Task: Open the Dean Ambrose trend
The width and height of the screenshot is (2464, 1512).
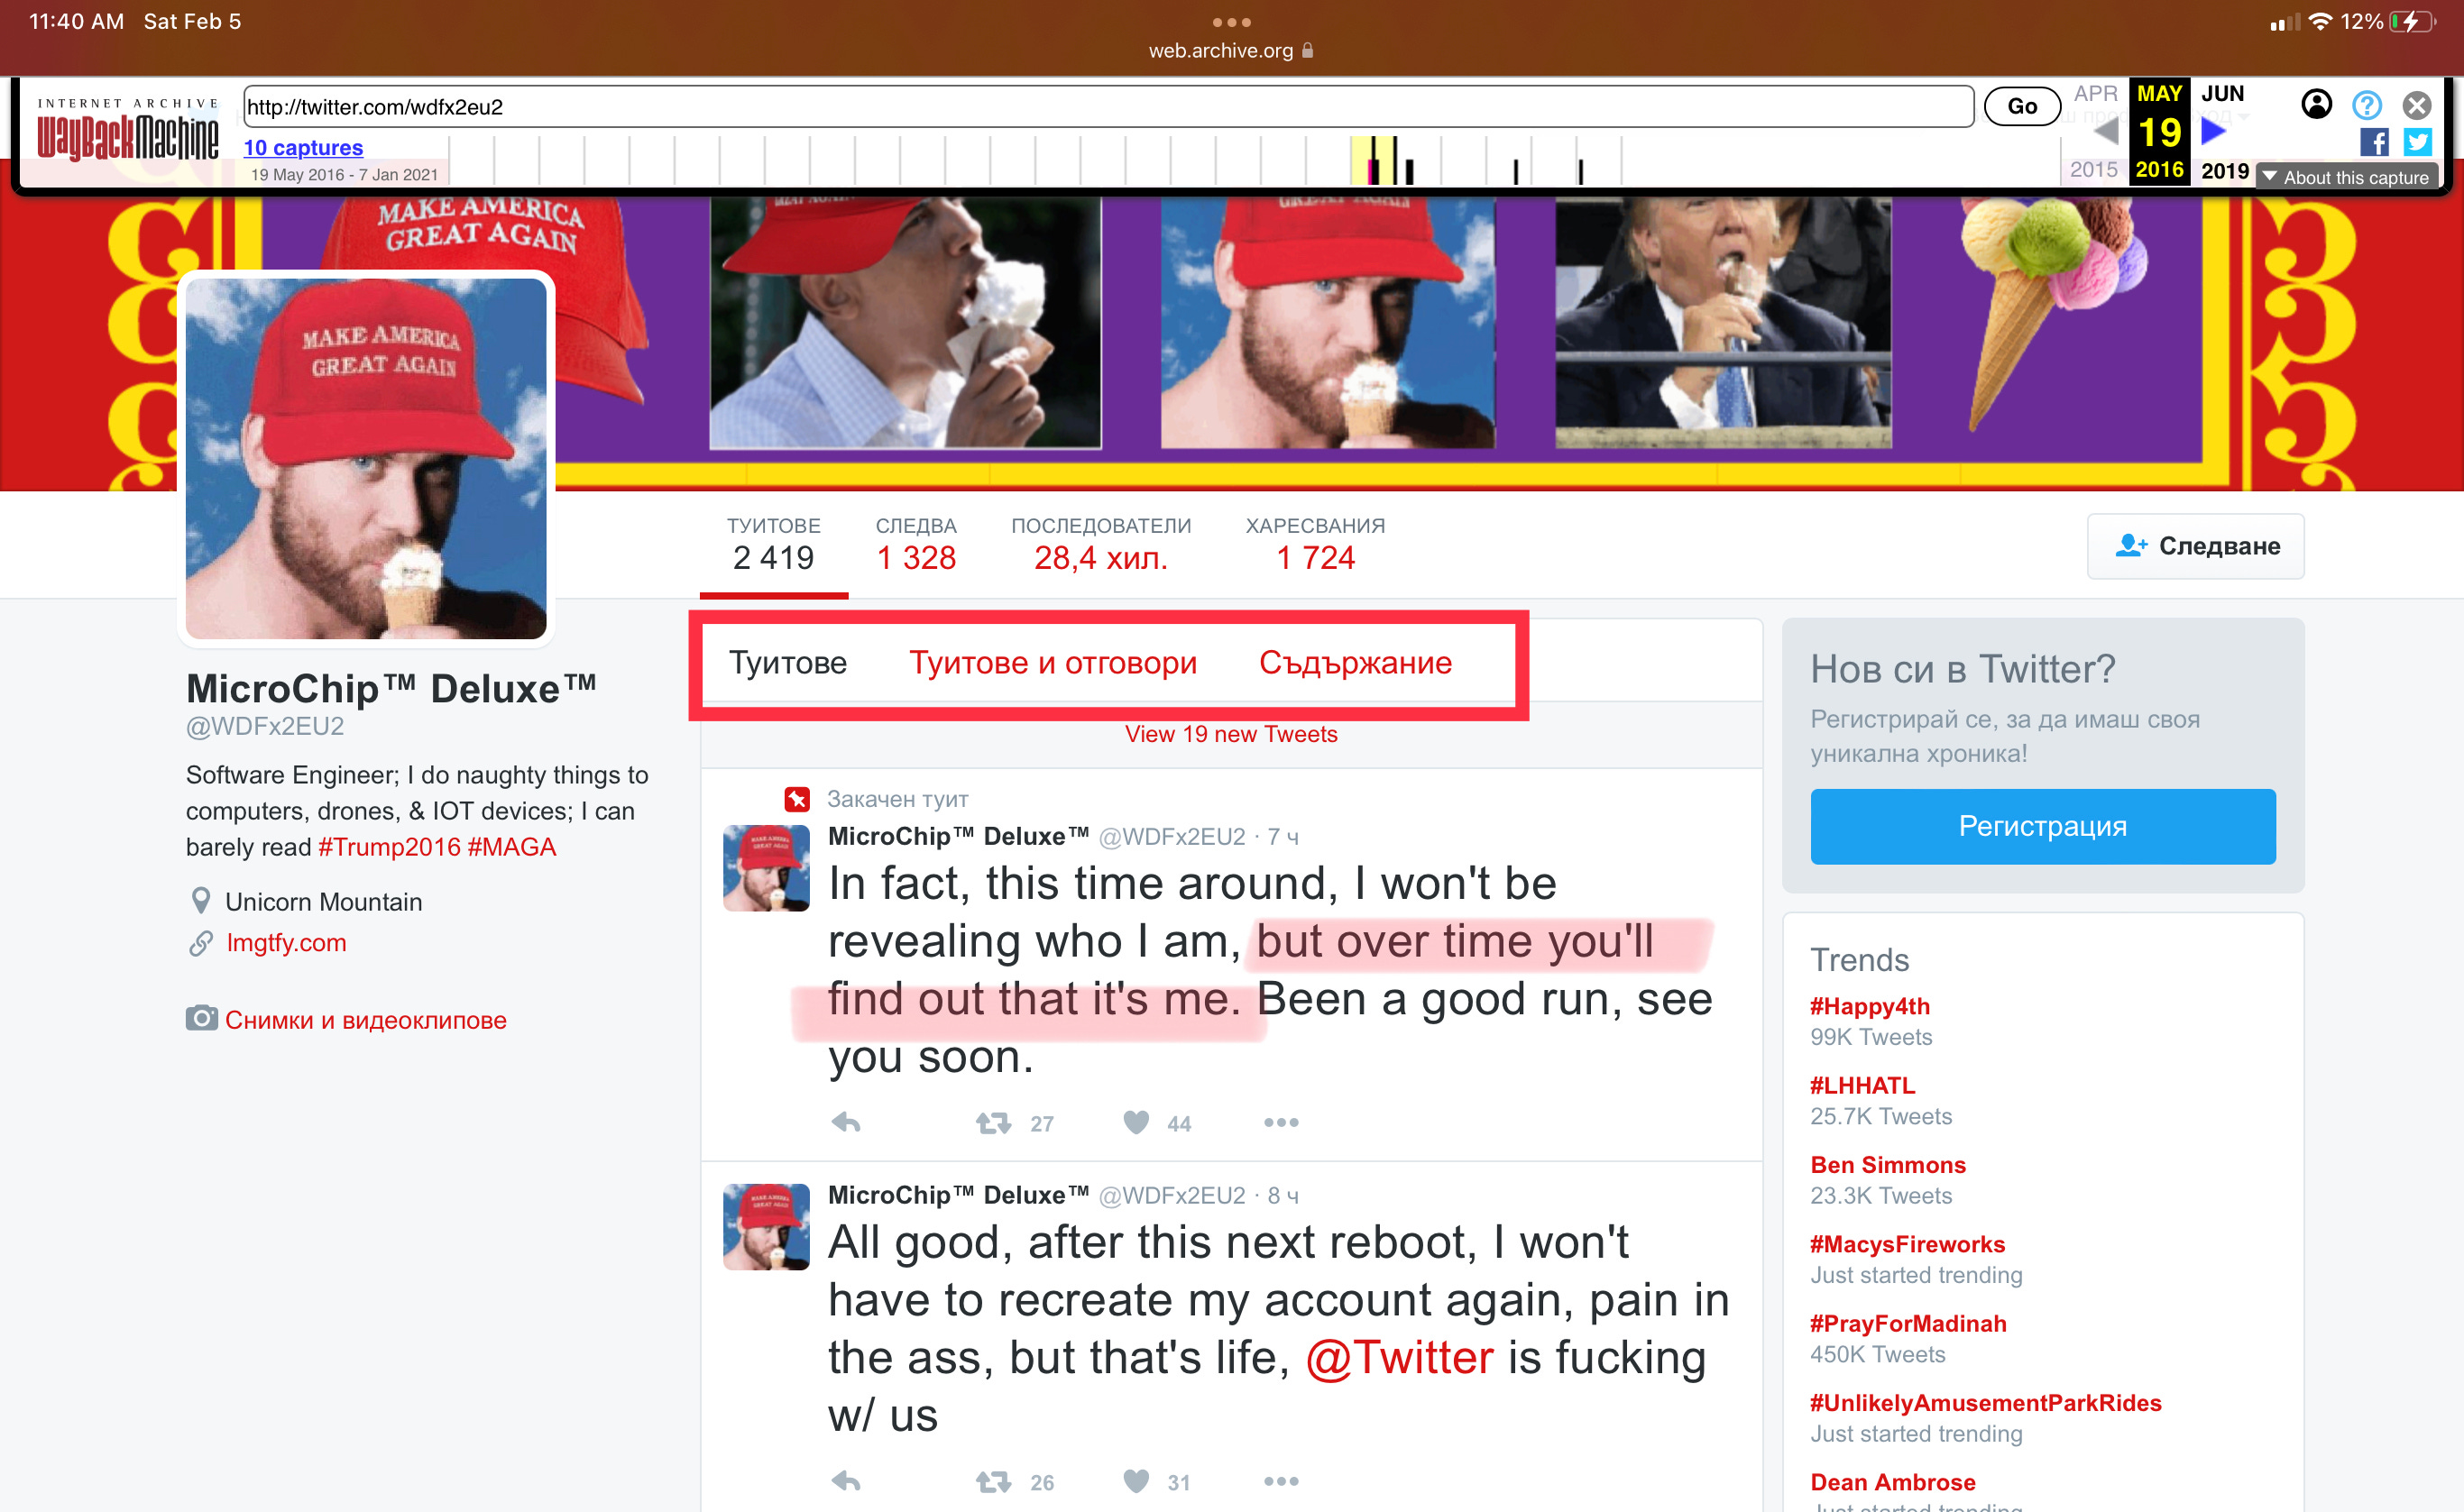Action: [x=1892, y=1482]
